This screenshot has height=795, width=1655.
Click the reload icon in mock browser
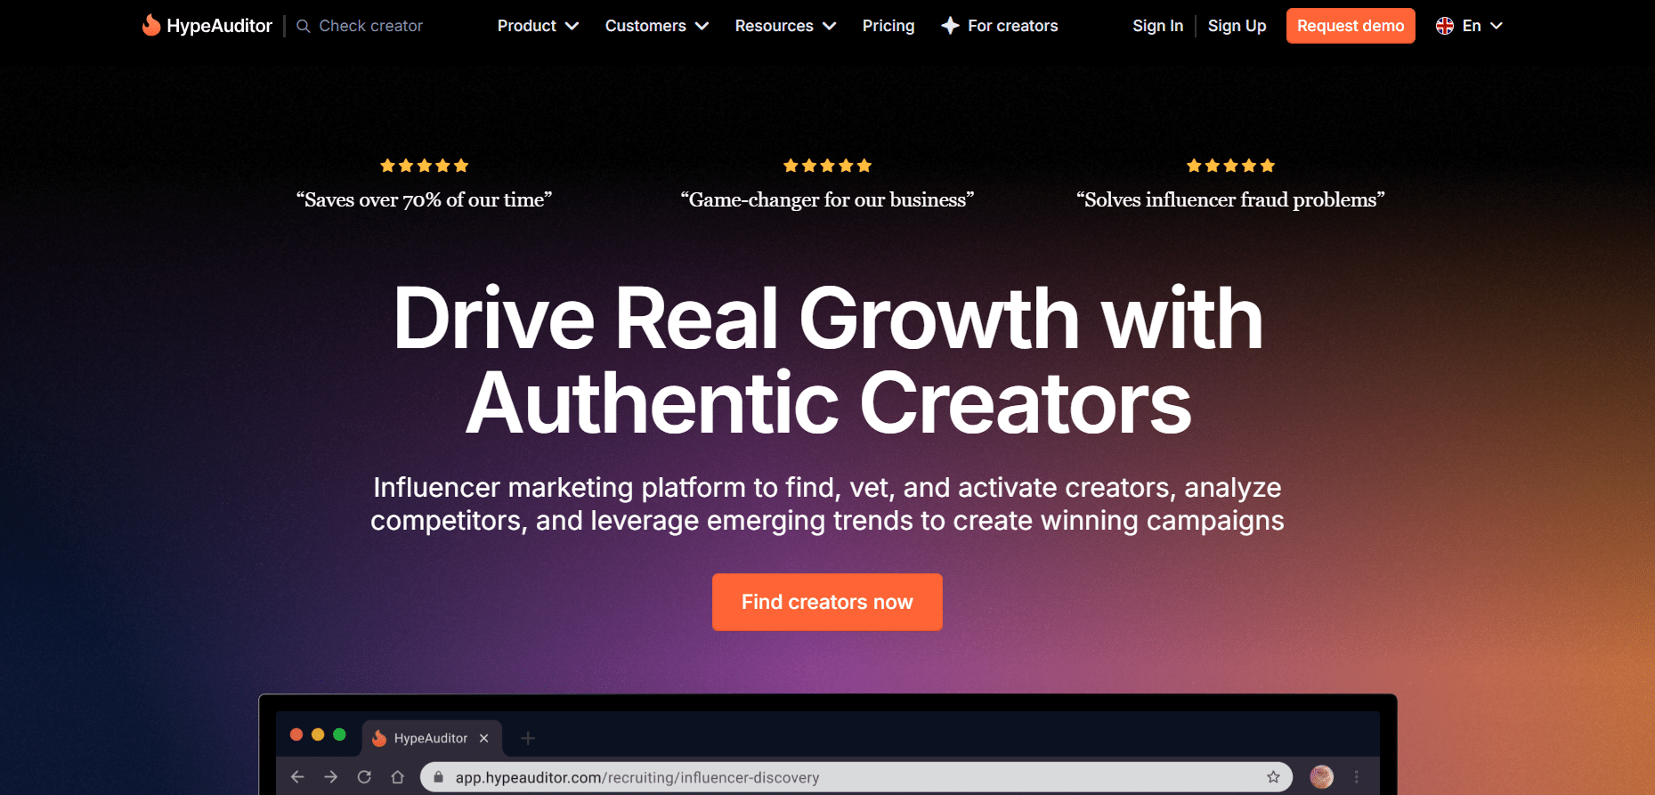(364, 777)
